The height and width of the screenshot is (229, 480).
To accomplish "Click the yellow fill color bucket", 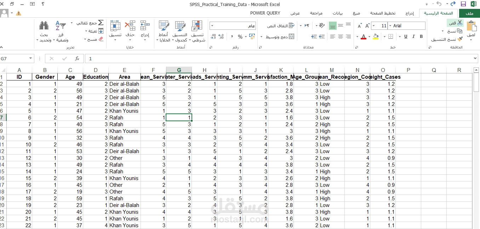I will pos(376,37).
